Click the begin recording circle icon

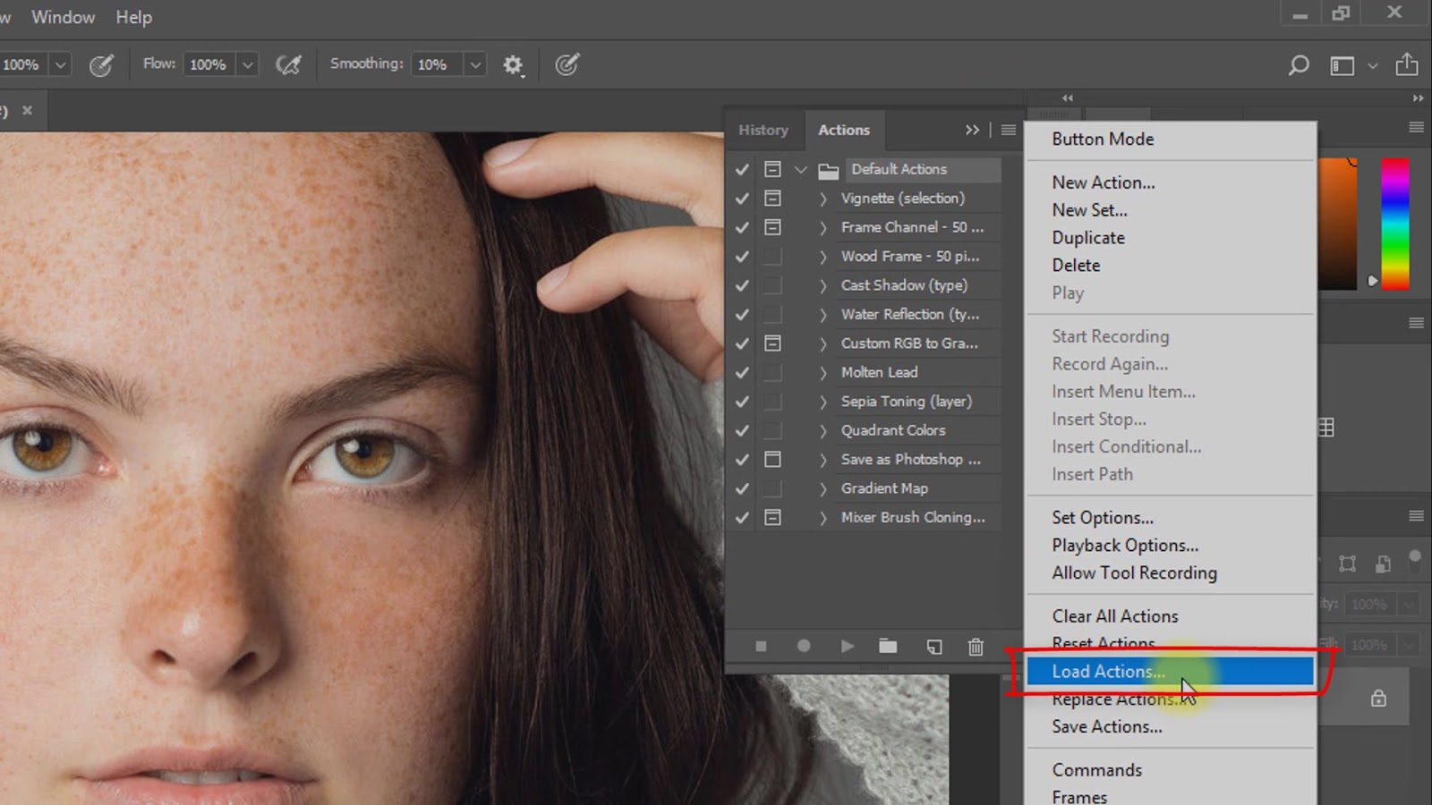804,646
